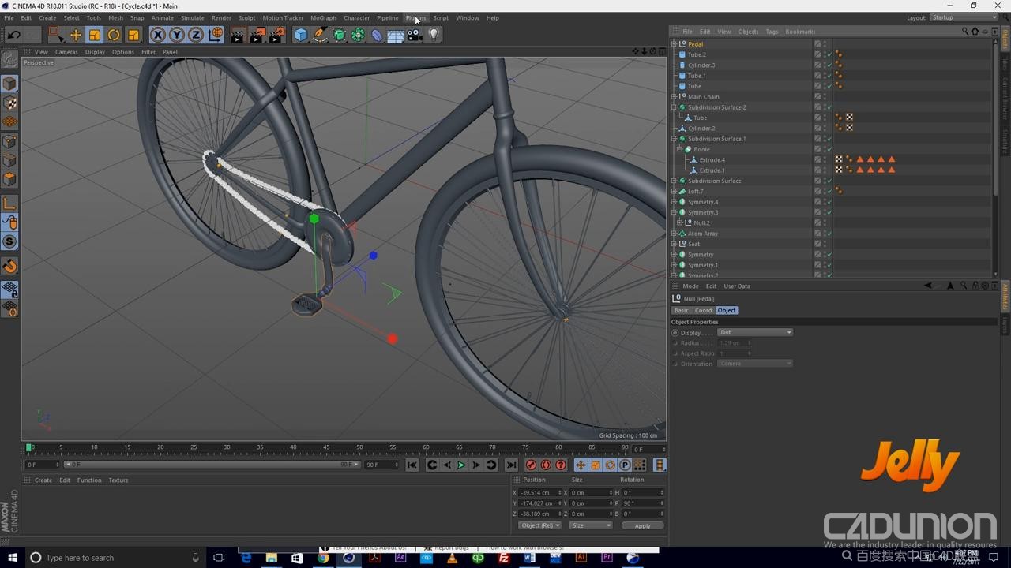Expand the Main Chain hierarchy
The height and width of the screenshot is (568, 1011).
674,97
